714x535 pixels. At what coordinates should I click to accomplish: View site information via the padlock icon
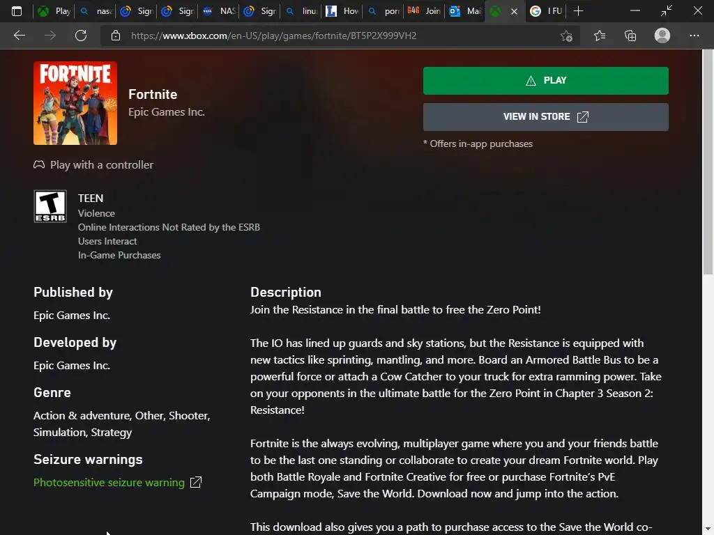pyautogui.click(x=116, y=36)
